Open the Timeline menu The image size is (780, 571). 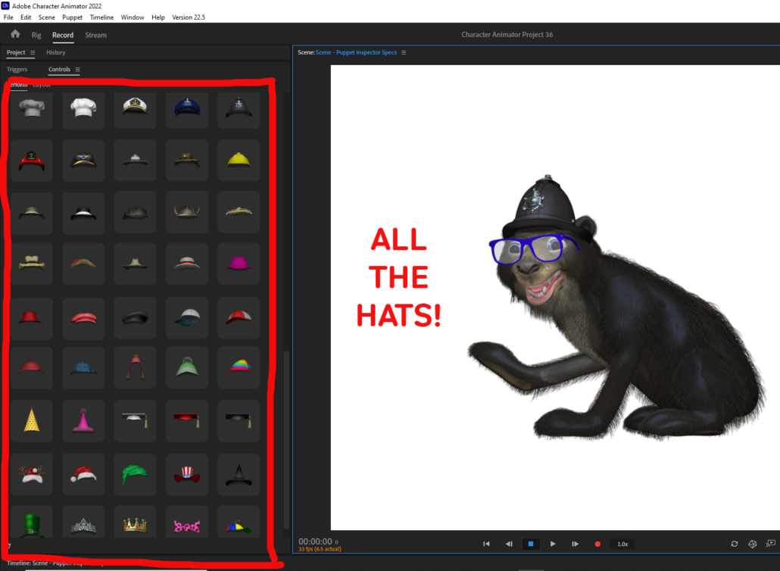coord(101,17)
